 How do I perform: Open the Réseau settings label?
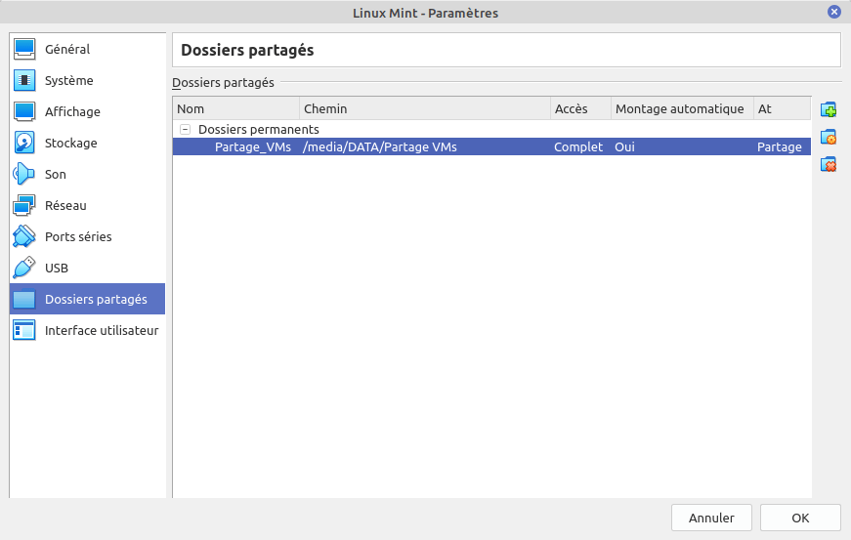coord(65,205)
